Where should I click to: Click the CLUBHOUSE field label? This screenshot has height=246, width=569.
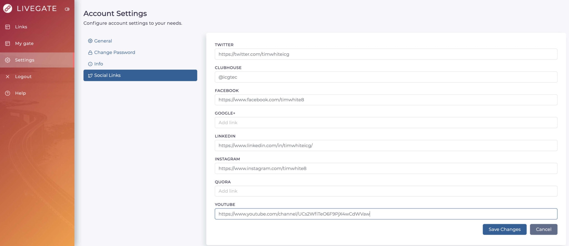click(228, 68)
